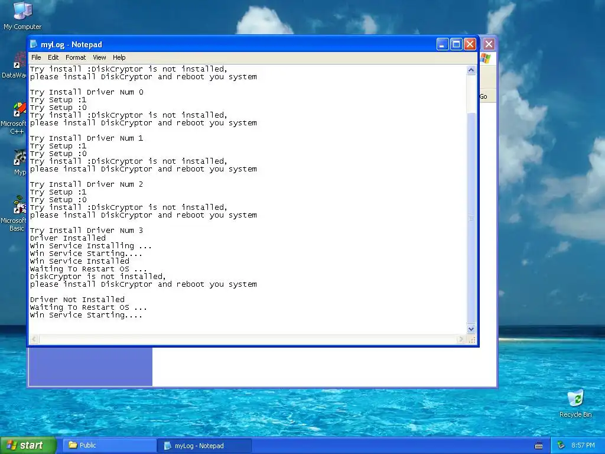Image resolution: width=605 pixels, height=454 pixels.
Task: Open the Help menu in Notepad
Action: 119,57
